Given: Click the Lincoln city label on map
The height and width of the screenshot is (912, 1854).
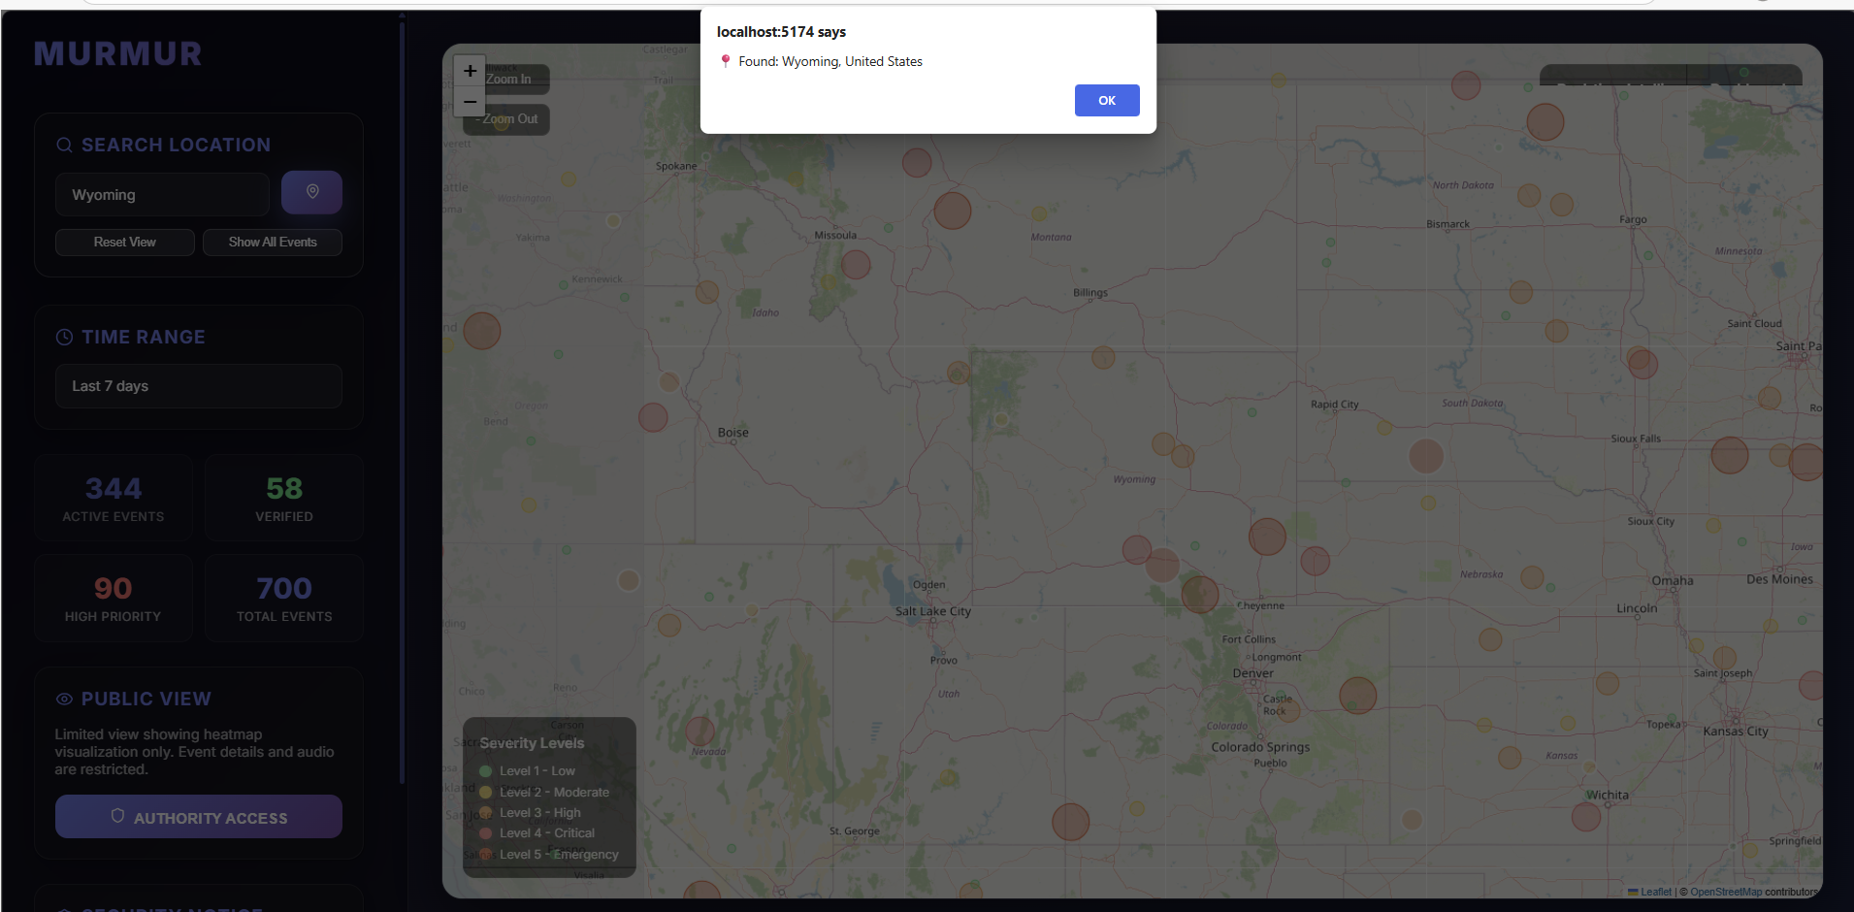Looking at the screenshot, I should coord(1637,608).
